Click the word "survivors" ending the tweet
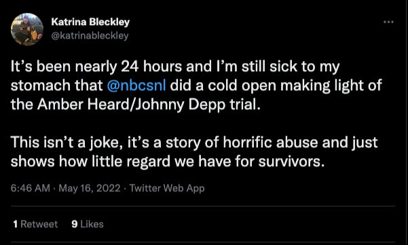 point(291,162)
